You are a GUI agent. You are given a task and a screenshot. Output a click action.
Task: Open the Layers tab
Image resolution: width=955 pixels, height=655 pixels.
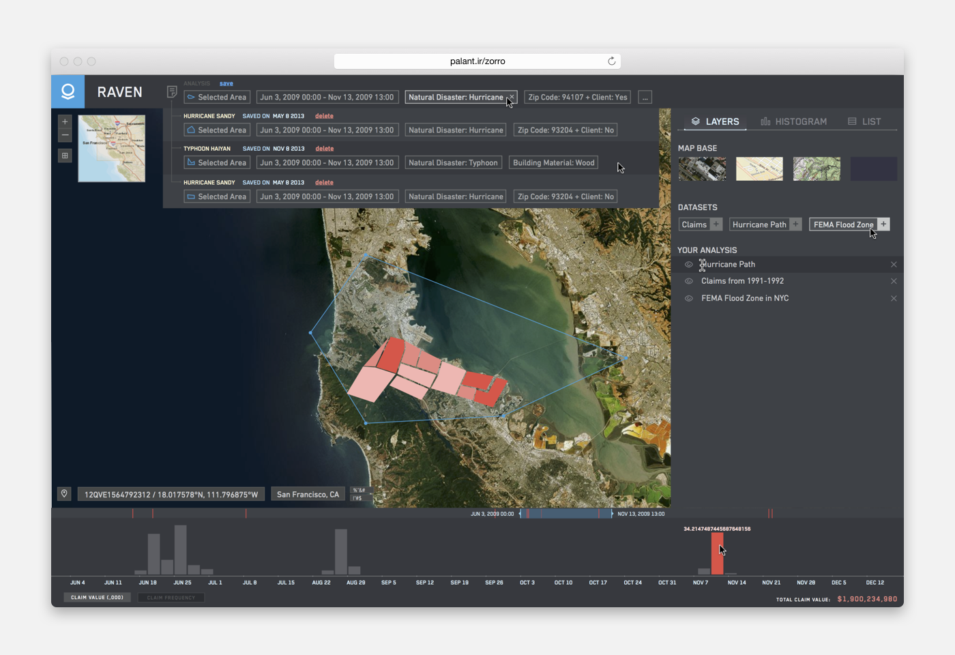[x=715, y=121]
